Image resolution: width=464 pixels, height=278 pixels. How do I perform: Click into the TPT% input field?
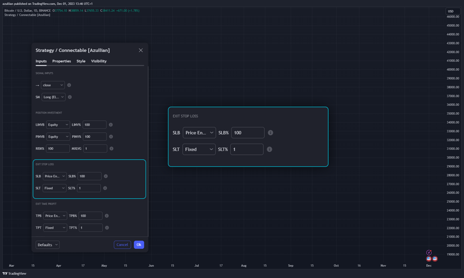[x=91, y=228]
